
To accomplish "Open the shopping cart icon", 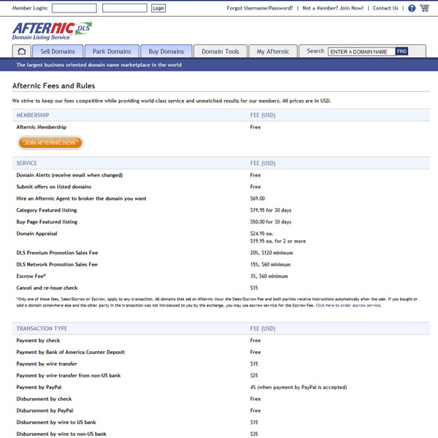I will pos(424,9).
